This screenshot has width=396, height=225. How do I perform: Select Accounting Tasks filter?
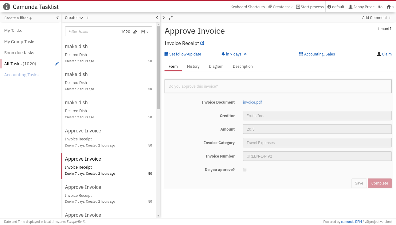click(x=22, y=75)
